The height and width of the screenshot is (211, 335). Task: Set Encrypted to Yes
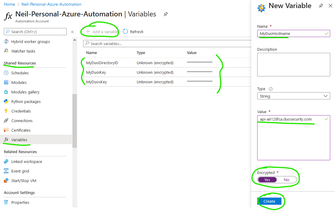pos(267,180)
